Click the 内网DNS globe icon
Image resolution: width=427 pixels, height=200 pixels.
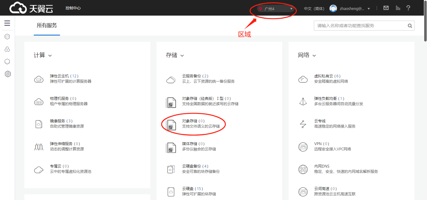tap(303, 169)
